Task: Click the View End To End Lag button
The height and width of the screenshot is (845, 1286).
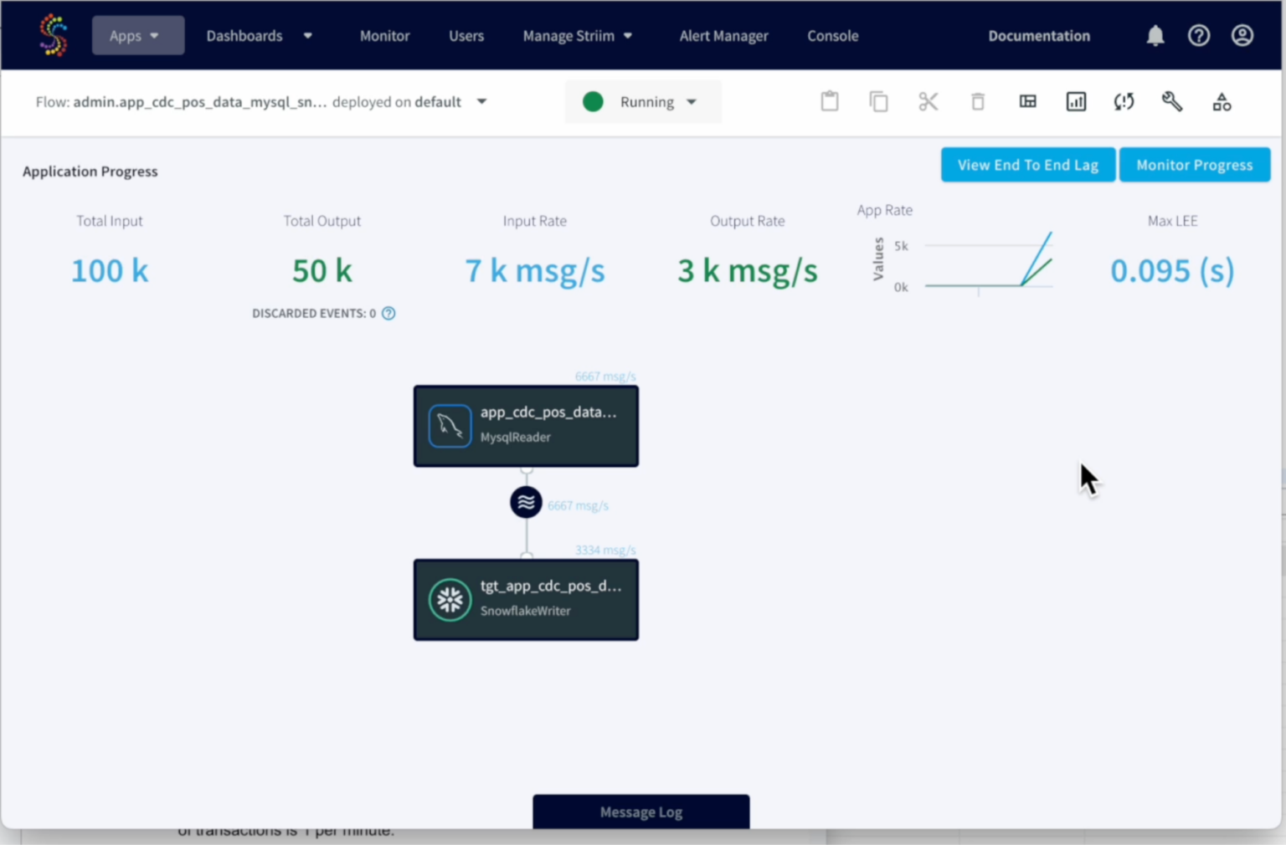Action: click(1028, 164)
